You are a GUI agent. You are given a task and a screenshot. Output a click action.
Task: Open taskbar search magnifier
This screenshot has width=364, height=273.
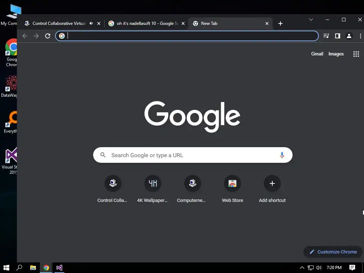20,268
